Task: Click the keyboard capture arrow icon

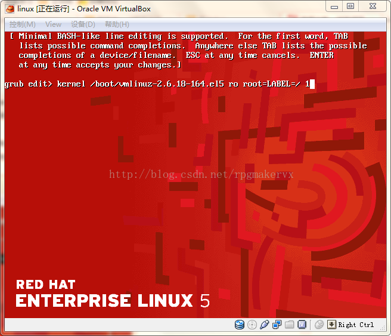Action: pyautogui.click(x=331, y=325)
